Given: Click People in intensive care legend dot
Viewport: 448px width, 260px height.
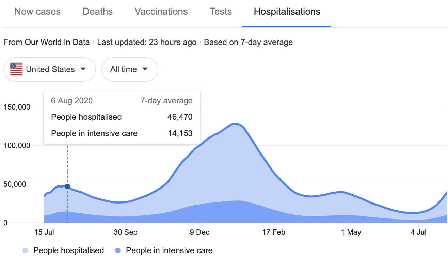Looking at the screenshot, I should pos(118,251).
